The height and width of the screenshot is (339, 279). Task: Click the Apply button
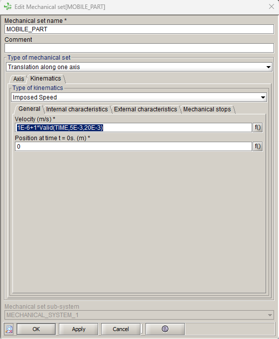78,329
